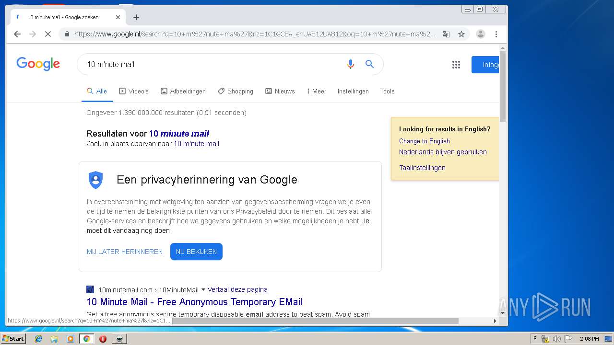Open Windows Explorer folder in taskbar
The image size is (614, 345).
(54, 339)
